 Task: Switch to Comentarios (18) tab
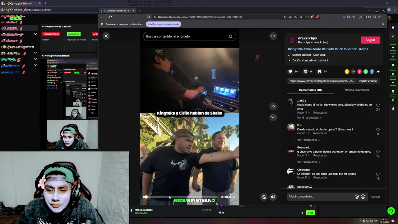(x=310, y=90)
